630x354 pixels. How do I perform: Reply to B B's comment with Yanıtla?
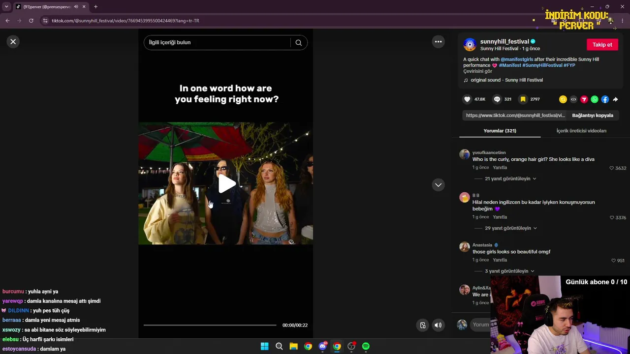pyautogui.click(x=500, y=217)
